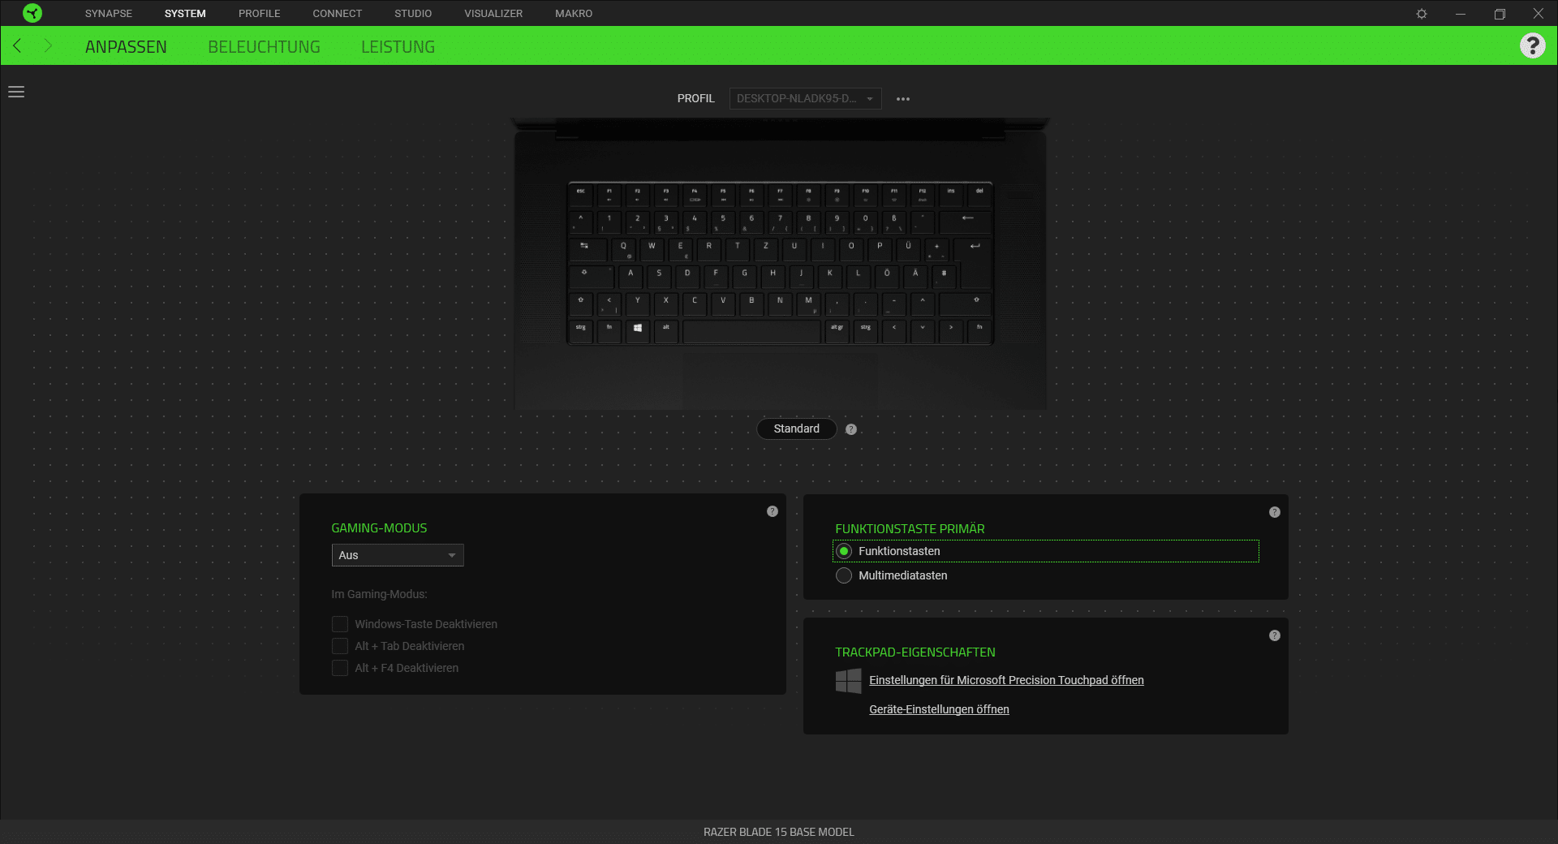Click the Razer logo icon
1558x844 pixels.
(x=32, y=13)
